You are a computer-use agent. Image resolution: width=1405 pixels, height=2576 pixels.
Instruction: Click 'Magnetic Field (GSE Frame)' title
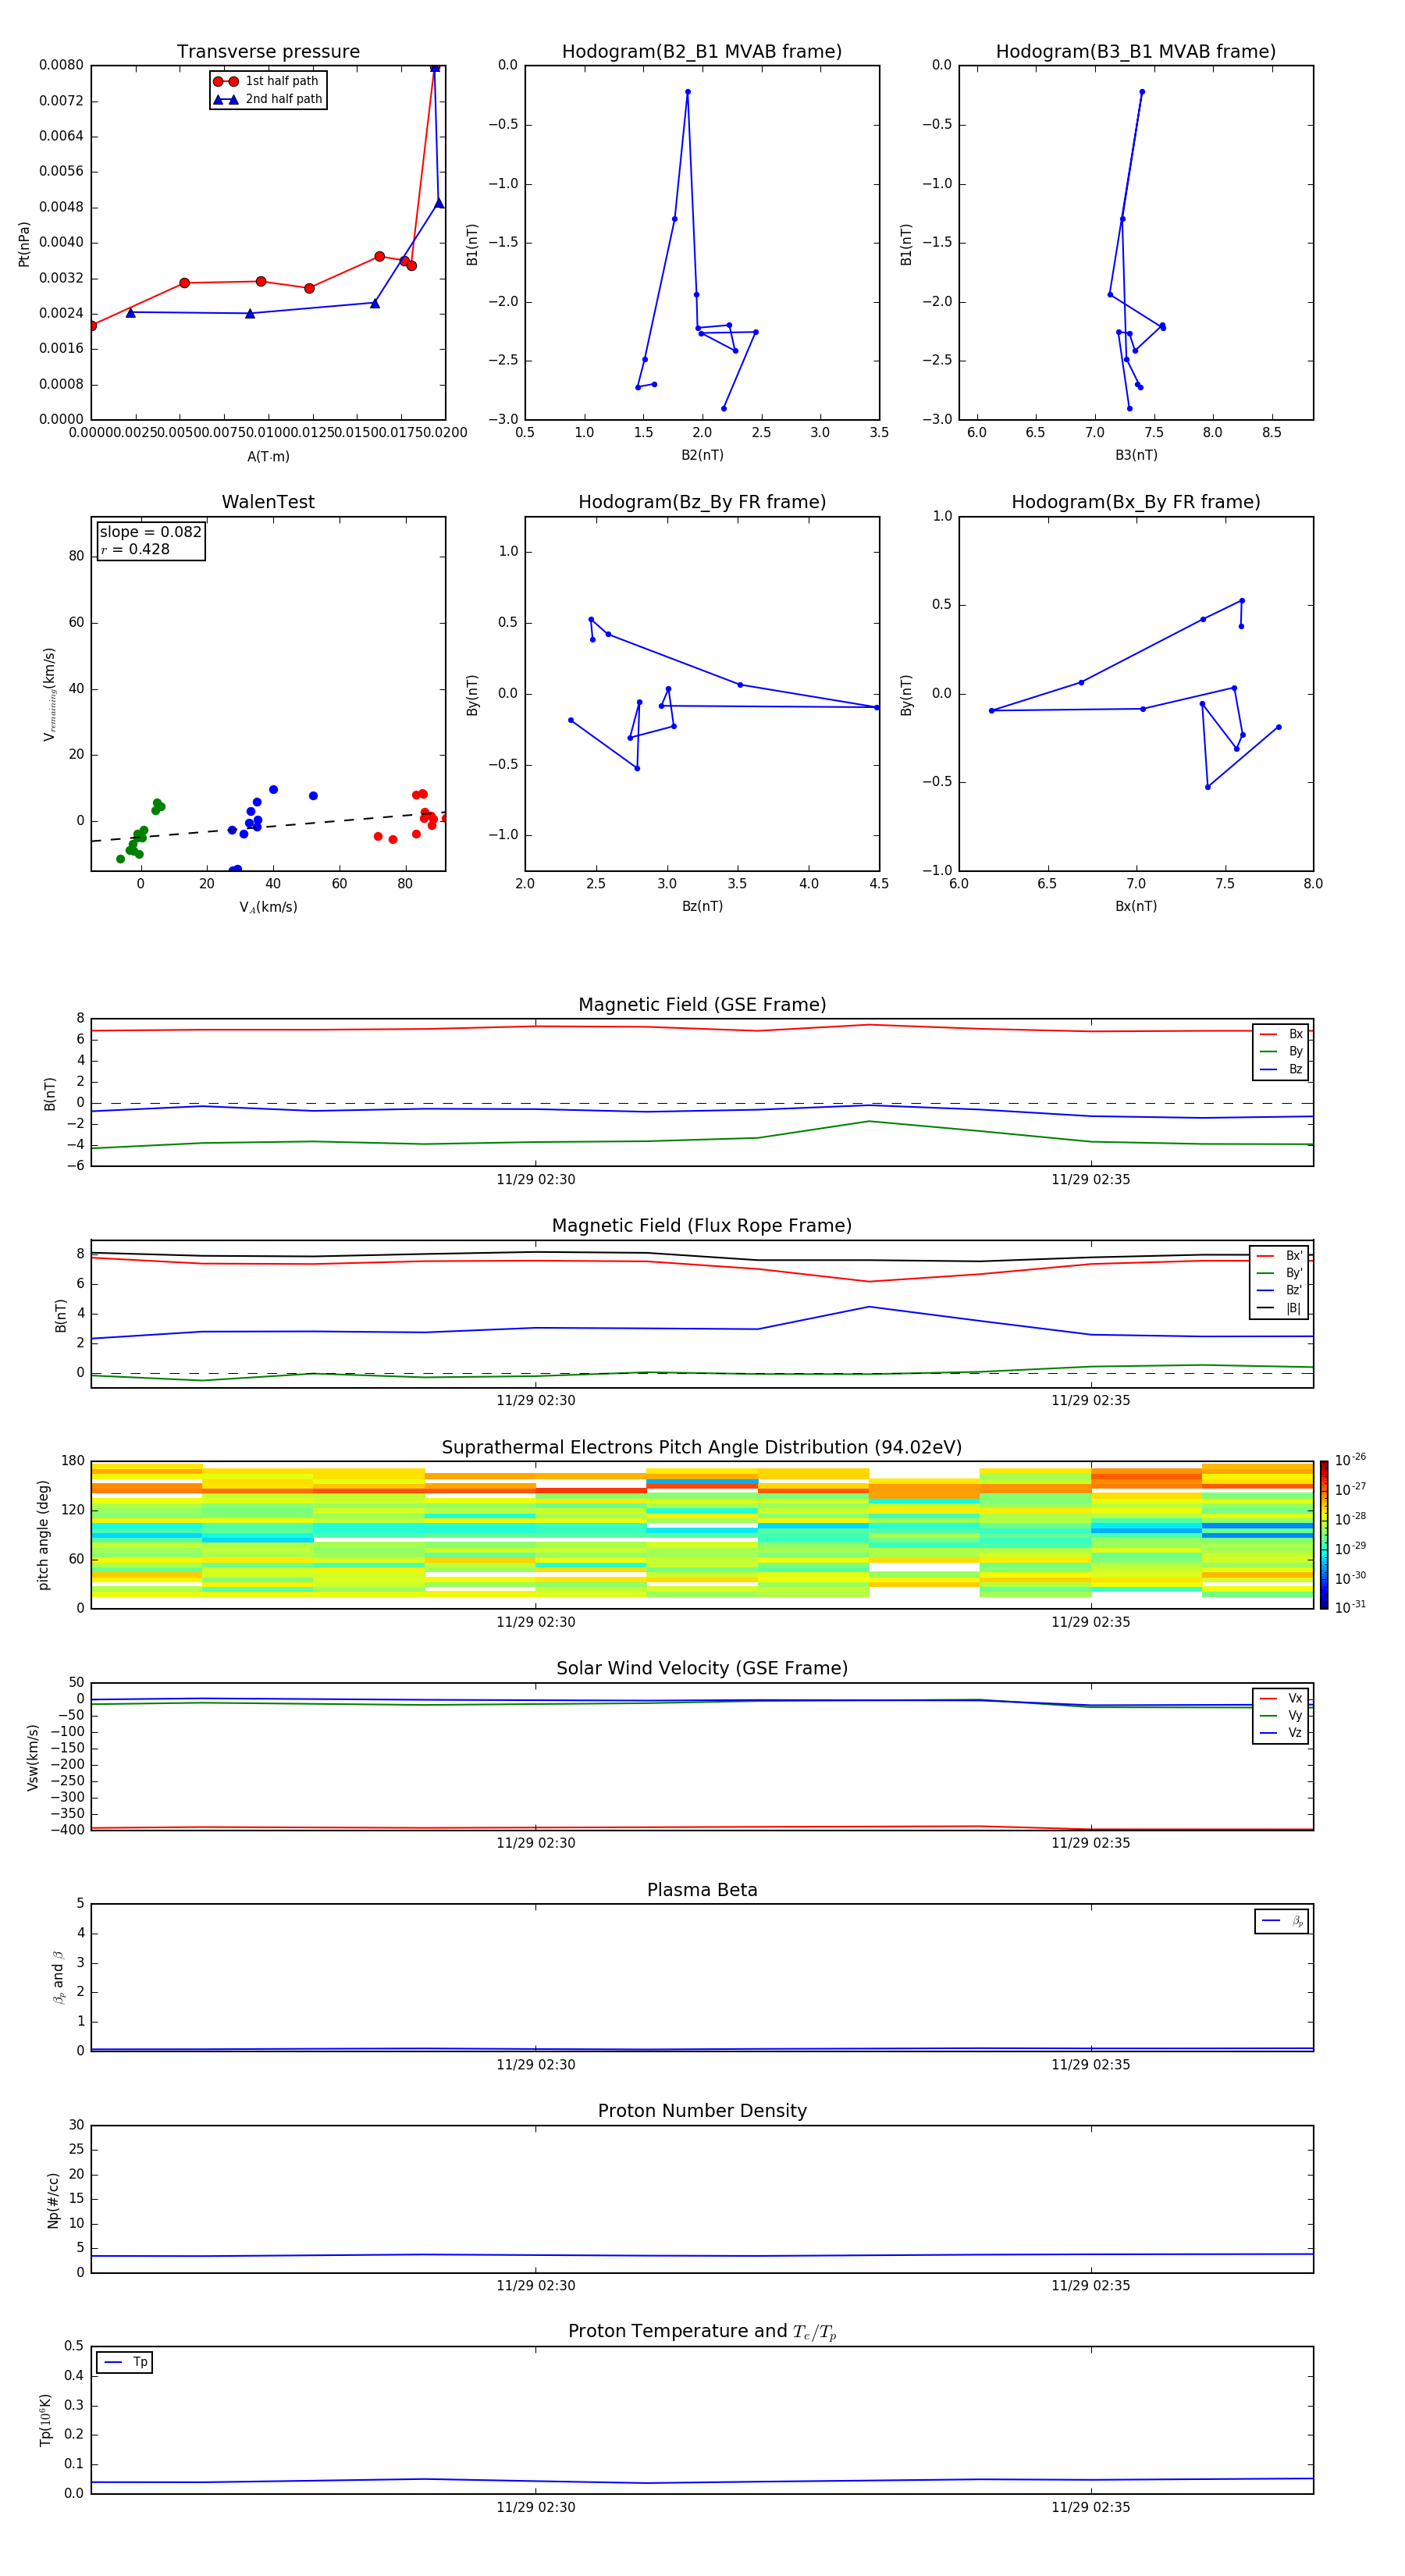coord(702,1005)
